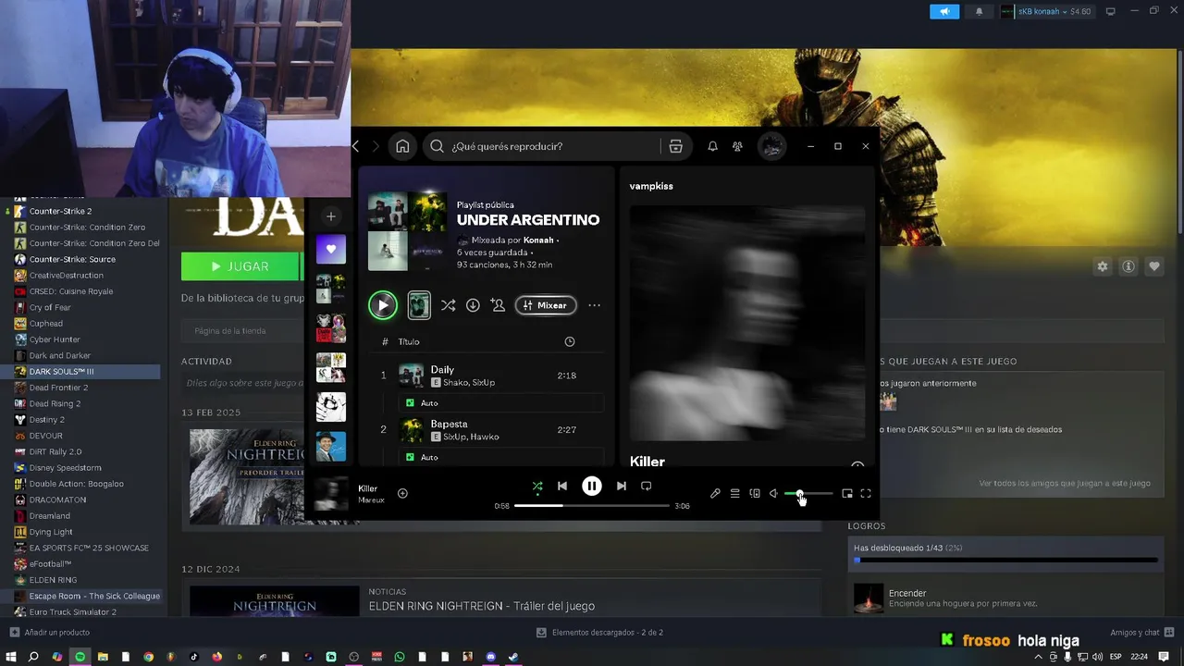The width and height of the screenshot is (1184, 666).
Task: Open the vampkiss now playing artwork
Action: point(747,323)
